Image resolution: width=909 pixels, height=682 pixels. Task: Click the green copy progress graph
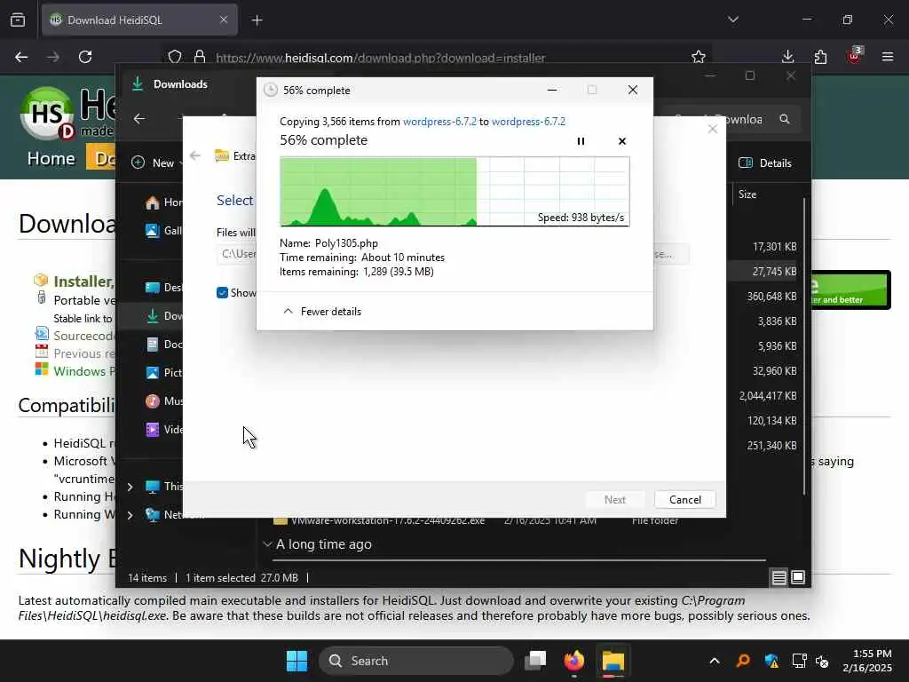(x=454, y=192)
